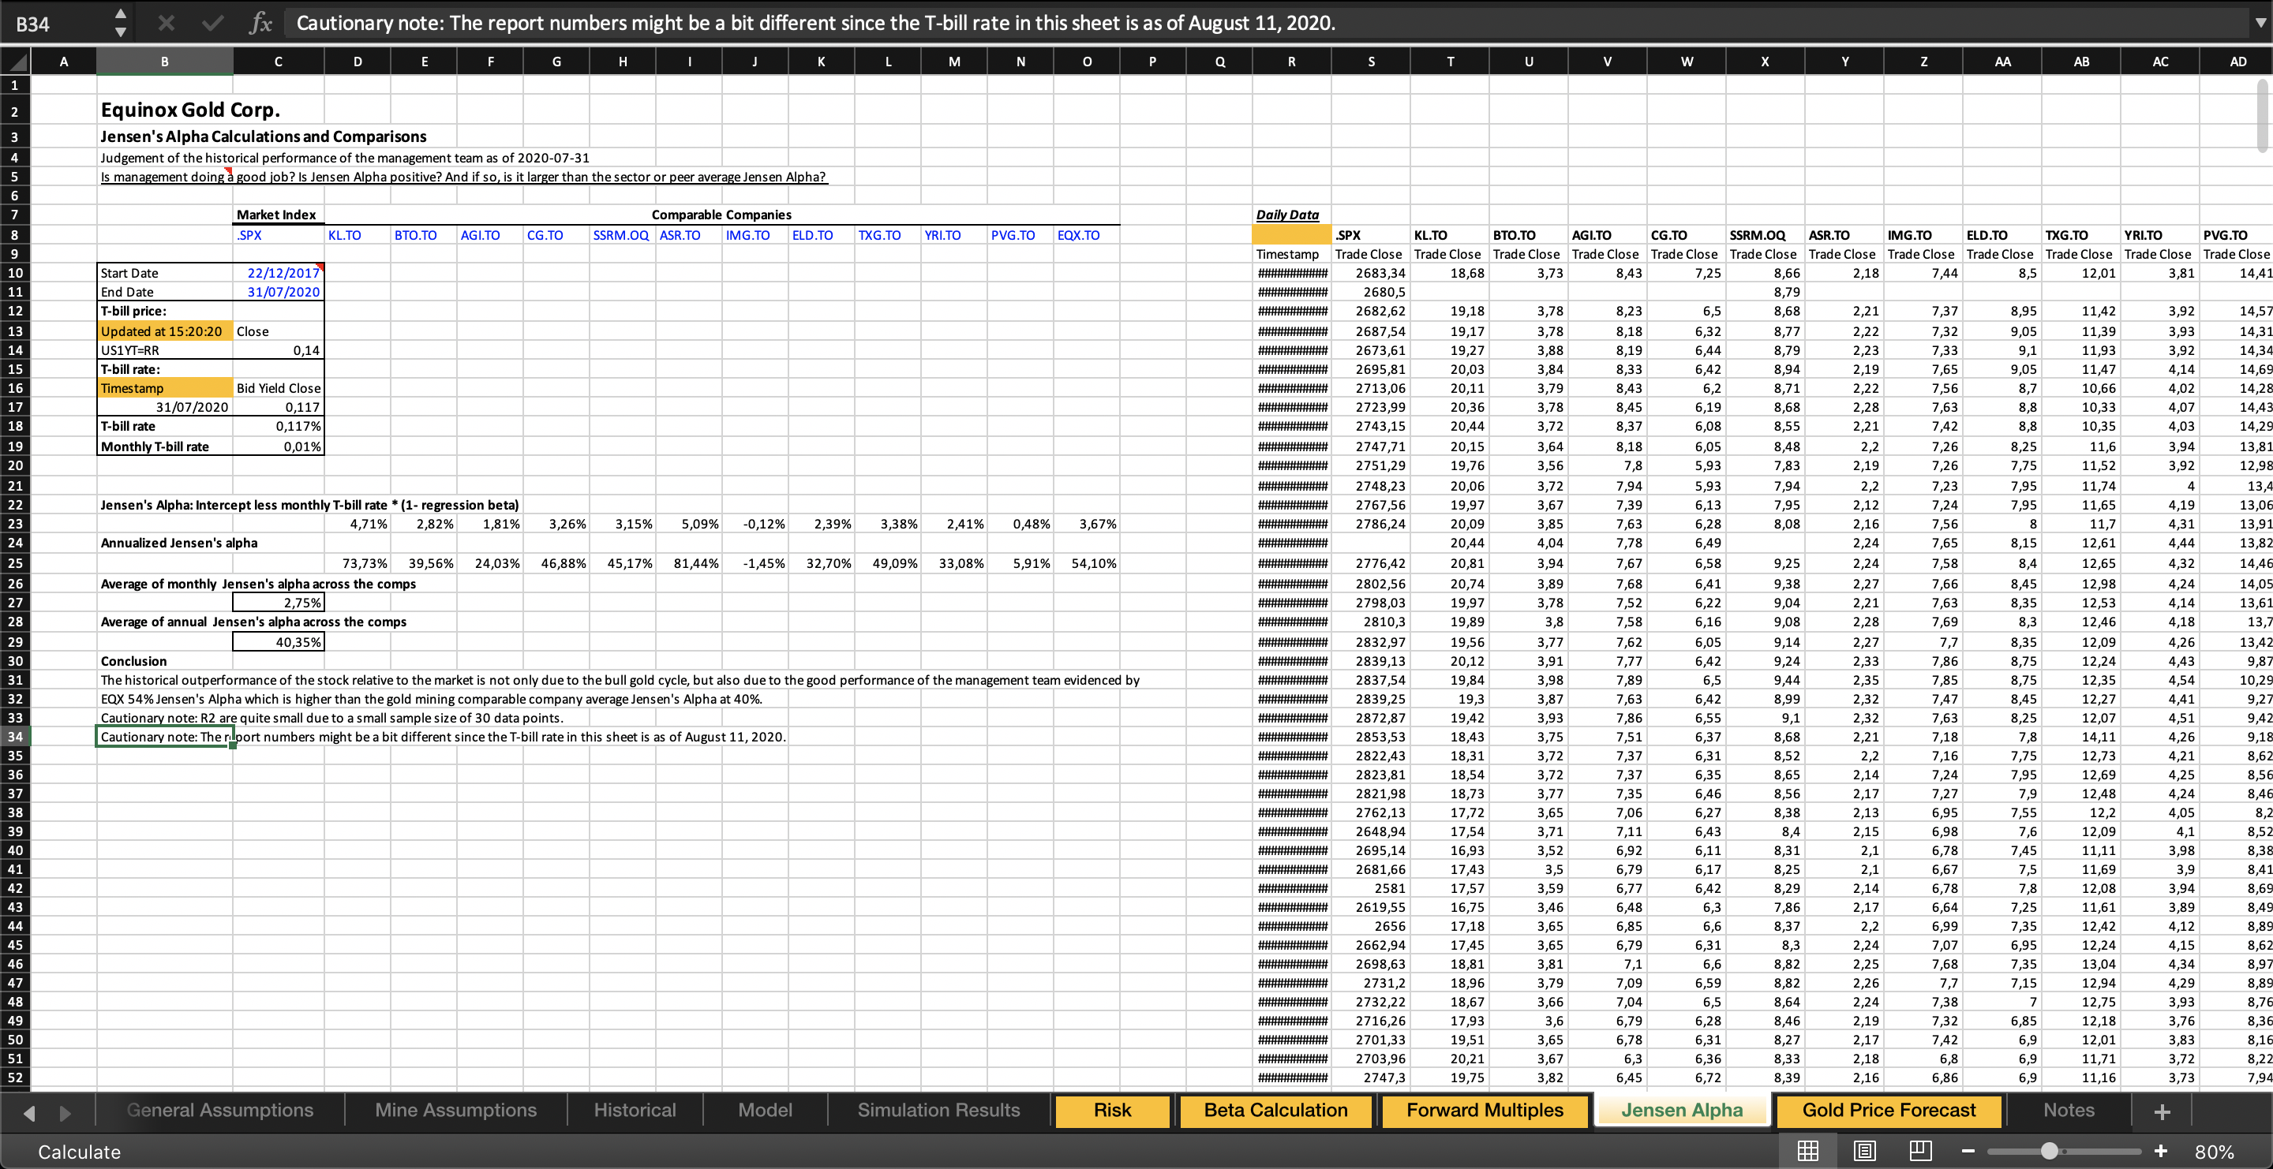Open the Beta Calculation sheet tab

point(1276,1110)
